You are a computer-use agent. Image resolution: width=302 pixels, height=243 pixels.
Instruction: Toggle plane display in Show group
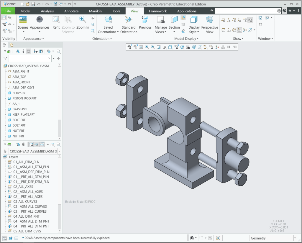(x=223, y=20)
